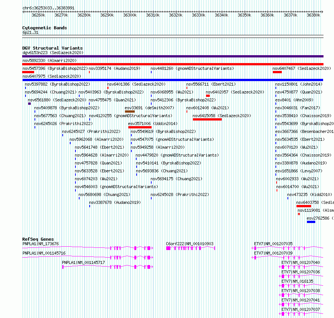The height and width of the screenshot is (318, 334).
Task: Click red nsv6403758 variant bar
Action: (304, 206)
